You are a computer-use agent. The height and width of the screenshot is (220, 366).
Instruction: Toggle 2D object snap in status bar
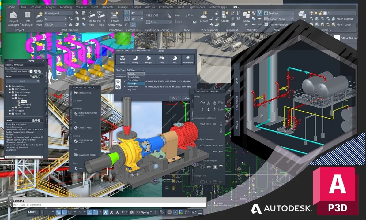tap(96, 212)
